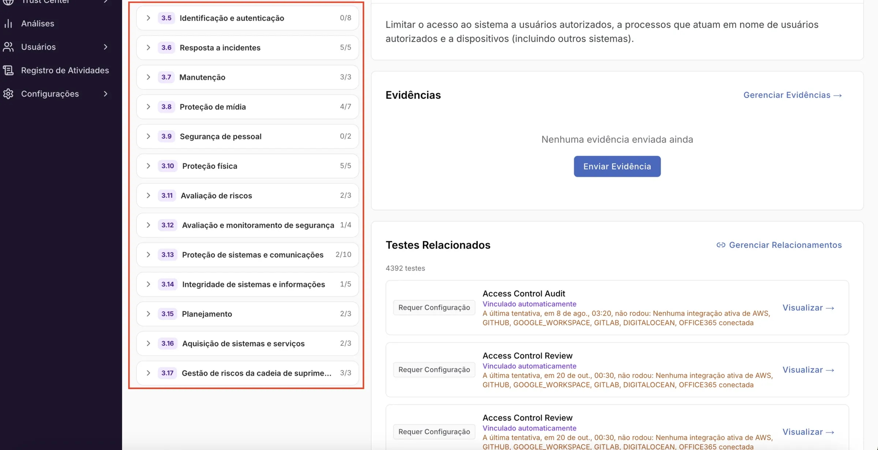
Task: Select the Planejamento row title
Action: point(207,314)
